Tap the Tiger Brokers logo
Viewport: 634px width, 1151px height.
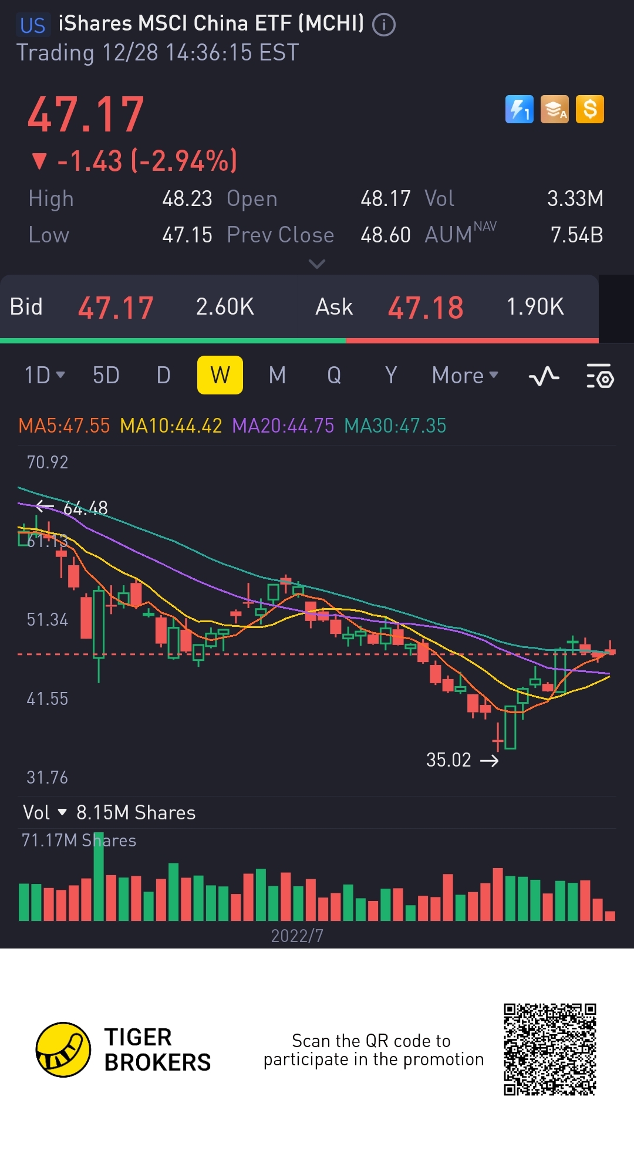[123, 1049]
